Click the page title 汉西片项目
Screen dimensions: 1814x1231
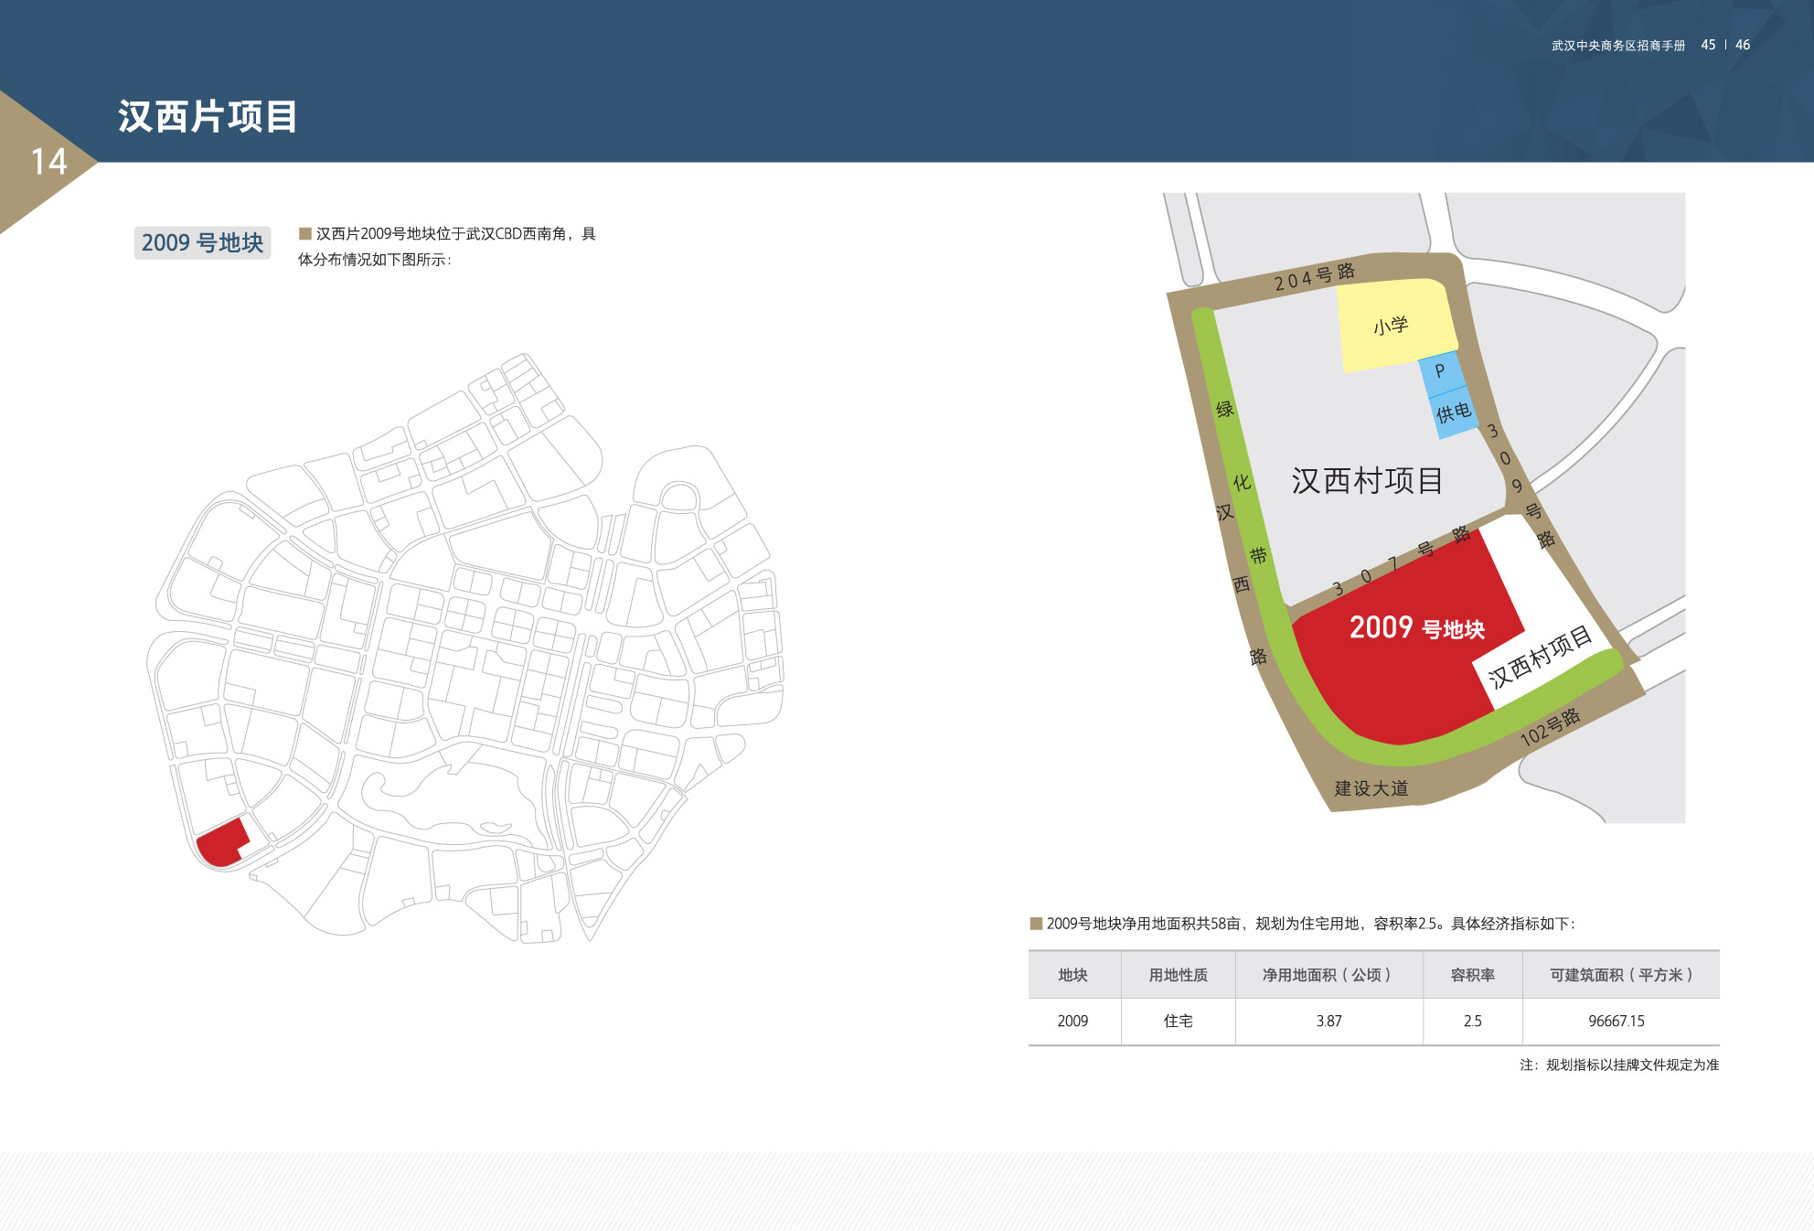click(208, 117)
